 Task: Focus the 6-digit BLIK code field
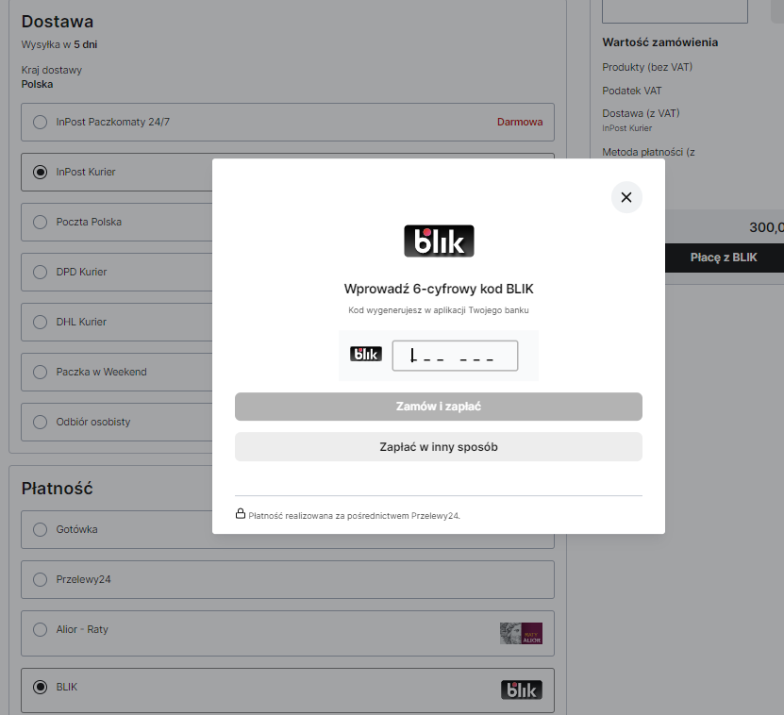coord(455,356)
